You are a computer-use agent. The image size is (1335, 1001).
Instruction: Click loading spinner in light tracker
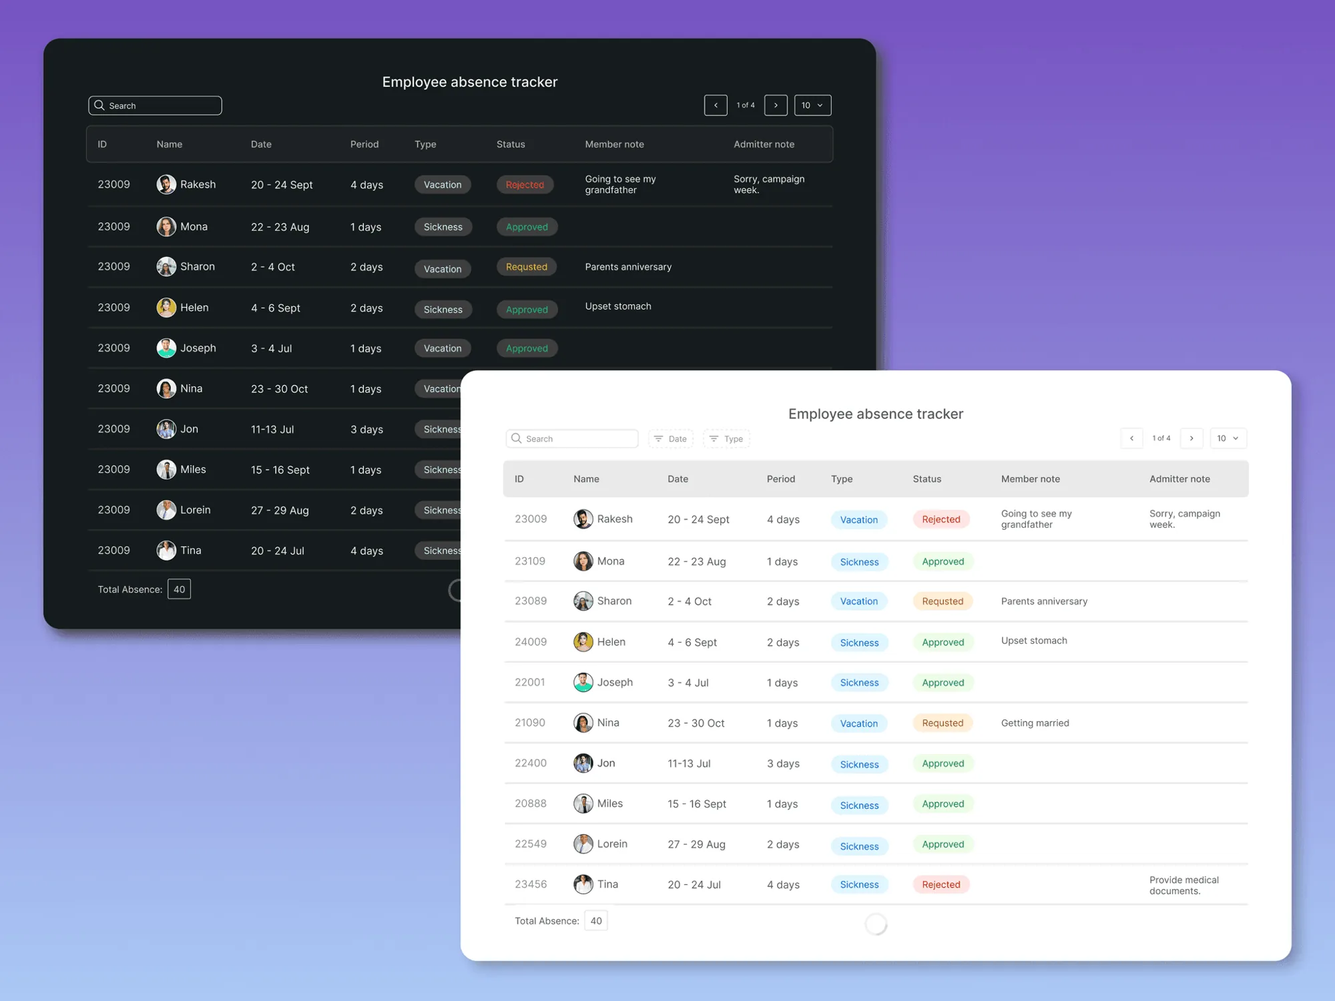[x=876, y=924]
